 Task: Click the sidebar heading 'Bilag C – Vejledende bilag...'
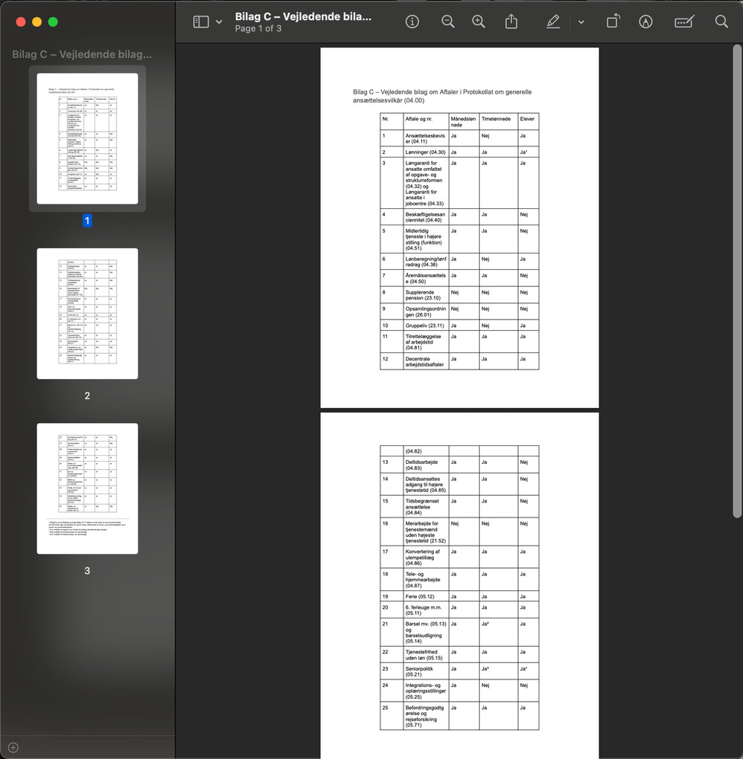[82, 54]
